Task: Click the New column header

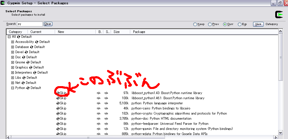Action: 75,32
